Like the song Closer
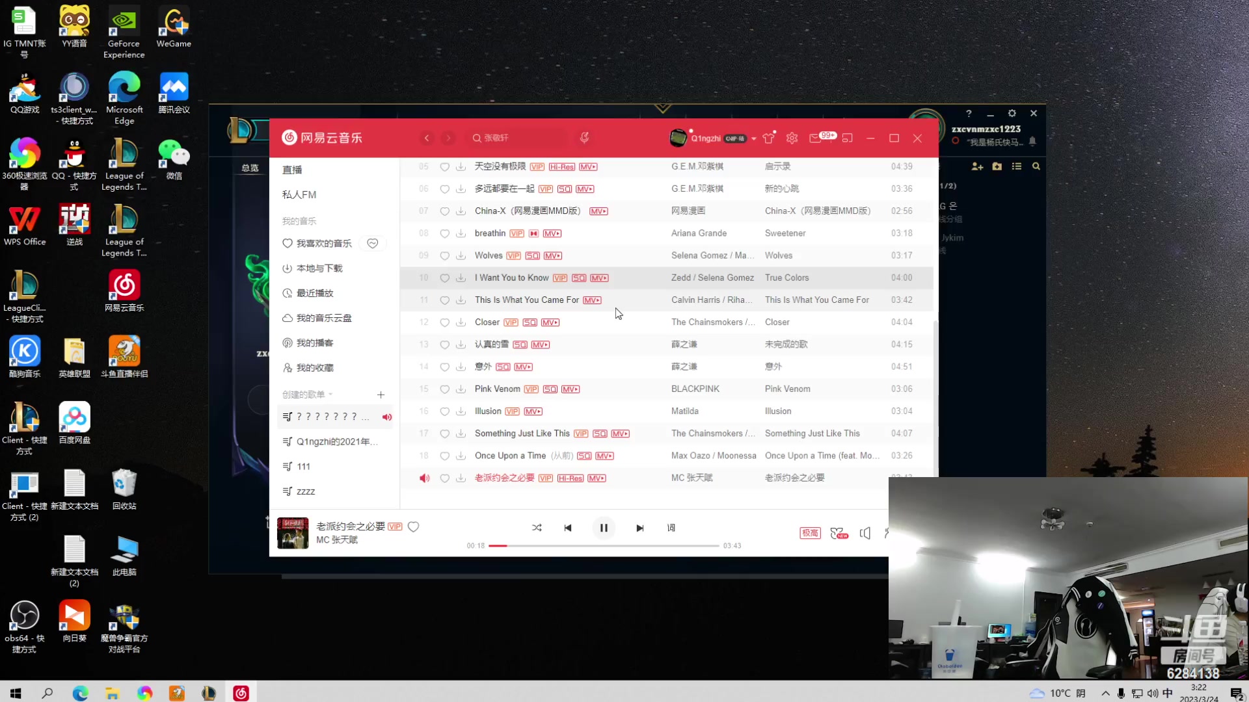The width and height of the screenshot is (1249, 702). click(x=445, y=322)
